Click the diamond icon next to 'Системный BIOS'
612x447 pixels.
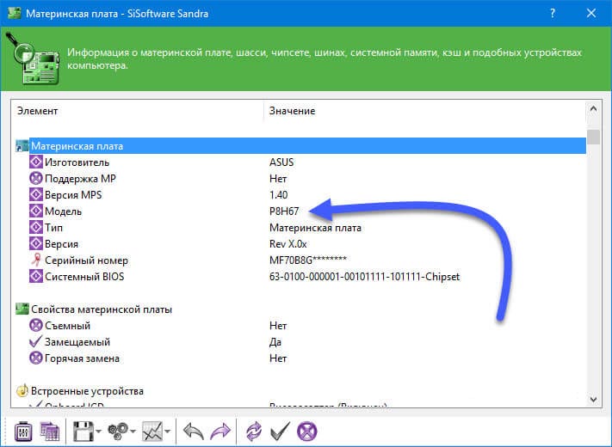(36, 276)
